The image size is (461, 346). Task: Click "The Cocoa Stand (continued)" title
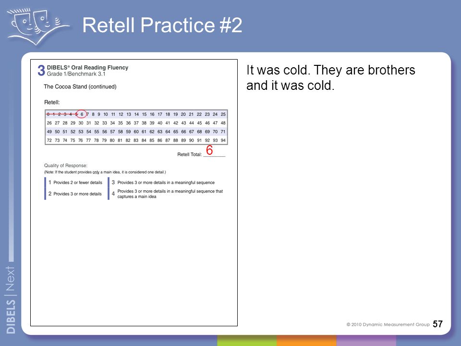[x=80, y=86]
